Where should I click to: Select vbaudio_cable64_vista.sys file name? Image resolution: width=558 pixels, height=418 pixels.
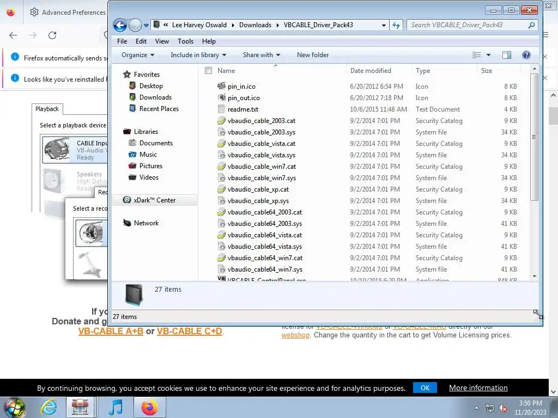265,247
